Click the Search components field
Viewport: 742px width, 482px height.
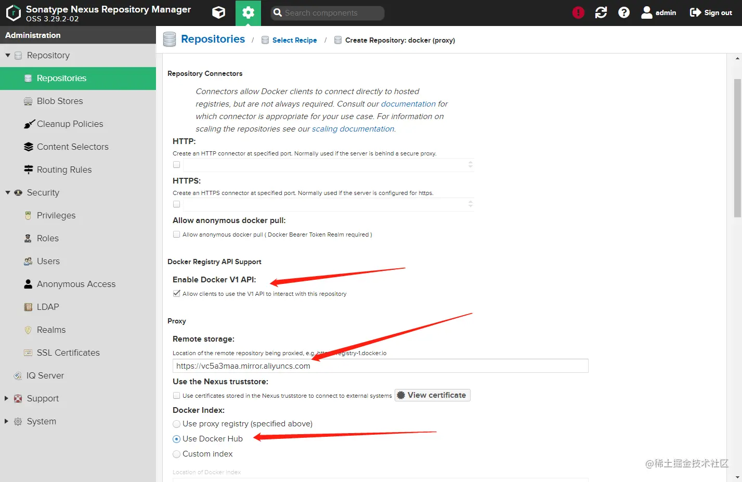328,13
